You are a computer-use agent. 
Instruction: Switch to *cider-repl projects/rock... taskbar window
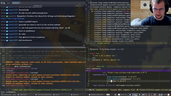(x=44, y=95)
